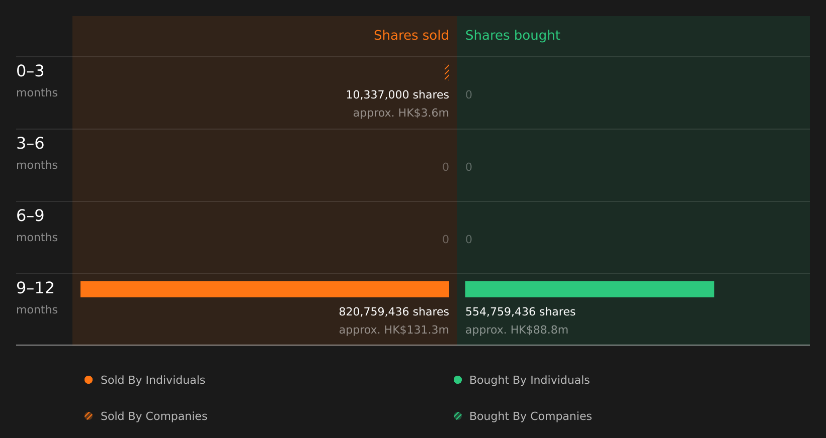Screen dimensions: 826x438
Task: Click the 554,759,436 shares value
Action: point(520,312)
